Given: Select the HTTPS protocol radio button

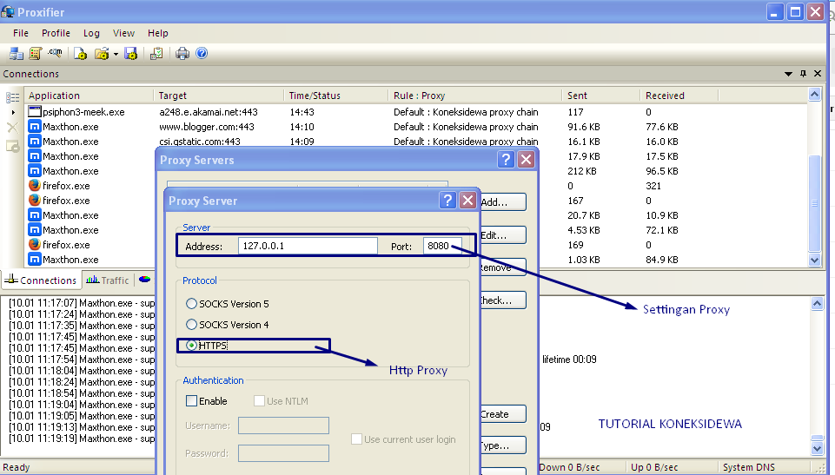Looking at the screenshot, I should 192,346.
